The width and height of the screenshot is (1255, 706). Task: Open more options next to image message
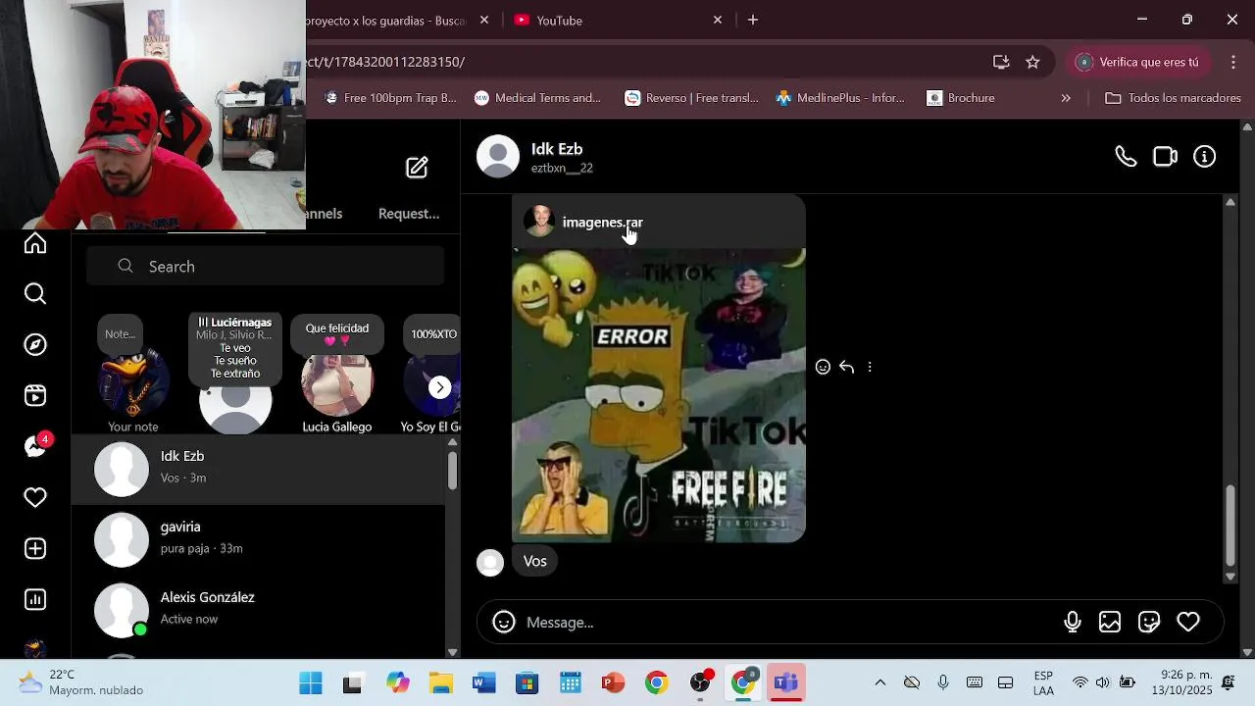click(870, 367)
